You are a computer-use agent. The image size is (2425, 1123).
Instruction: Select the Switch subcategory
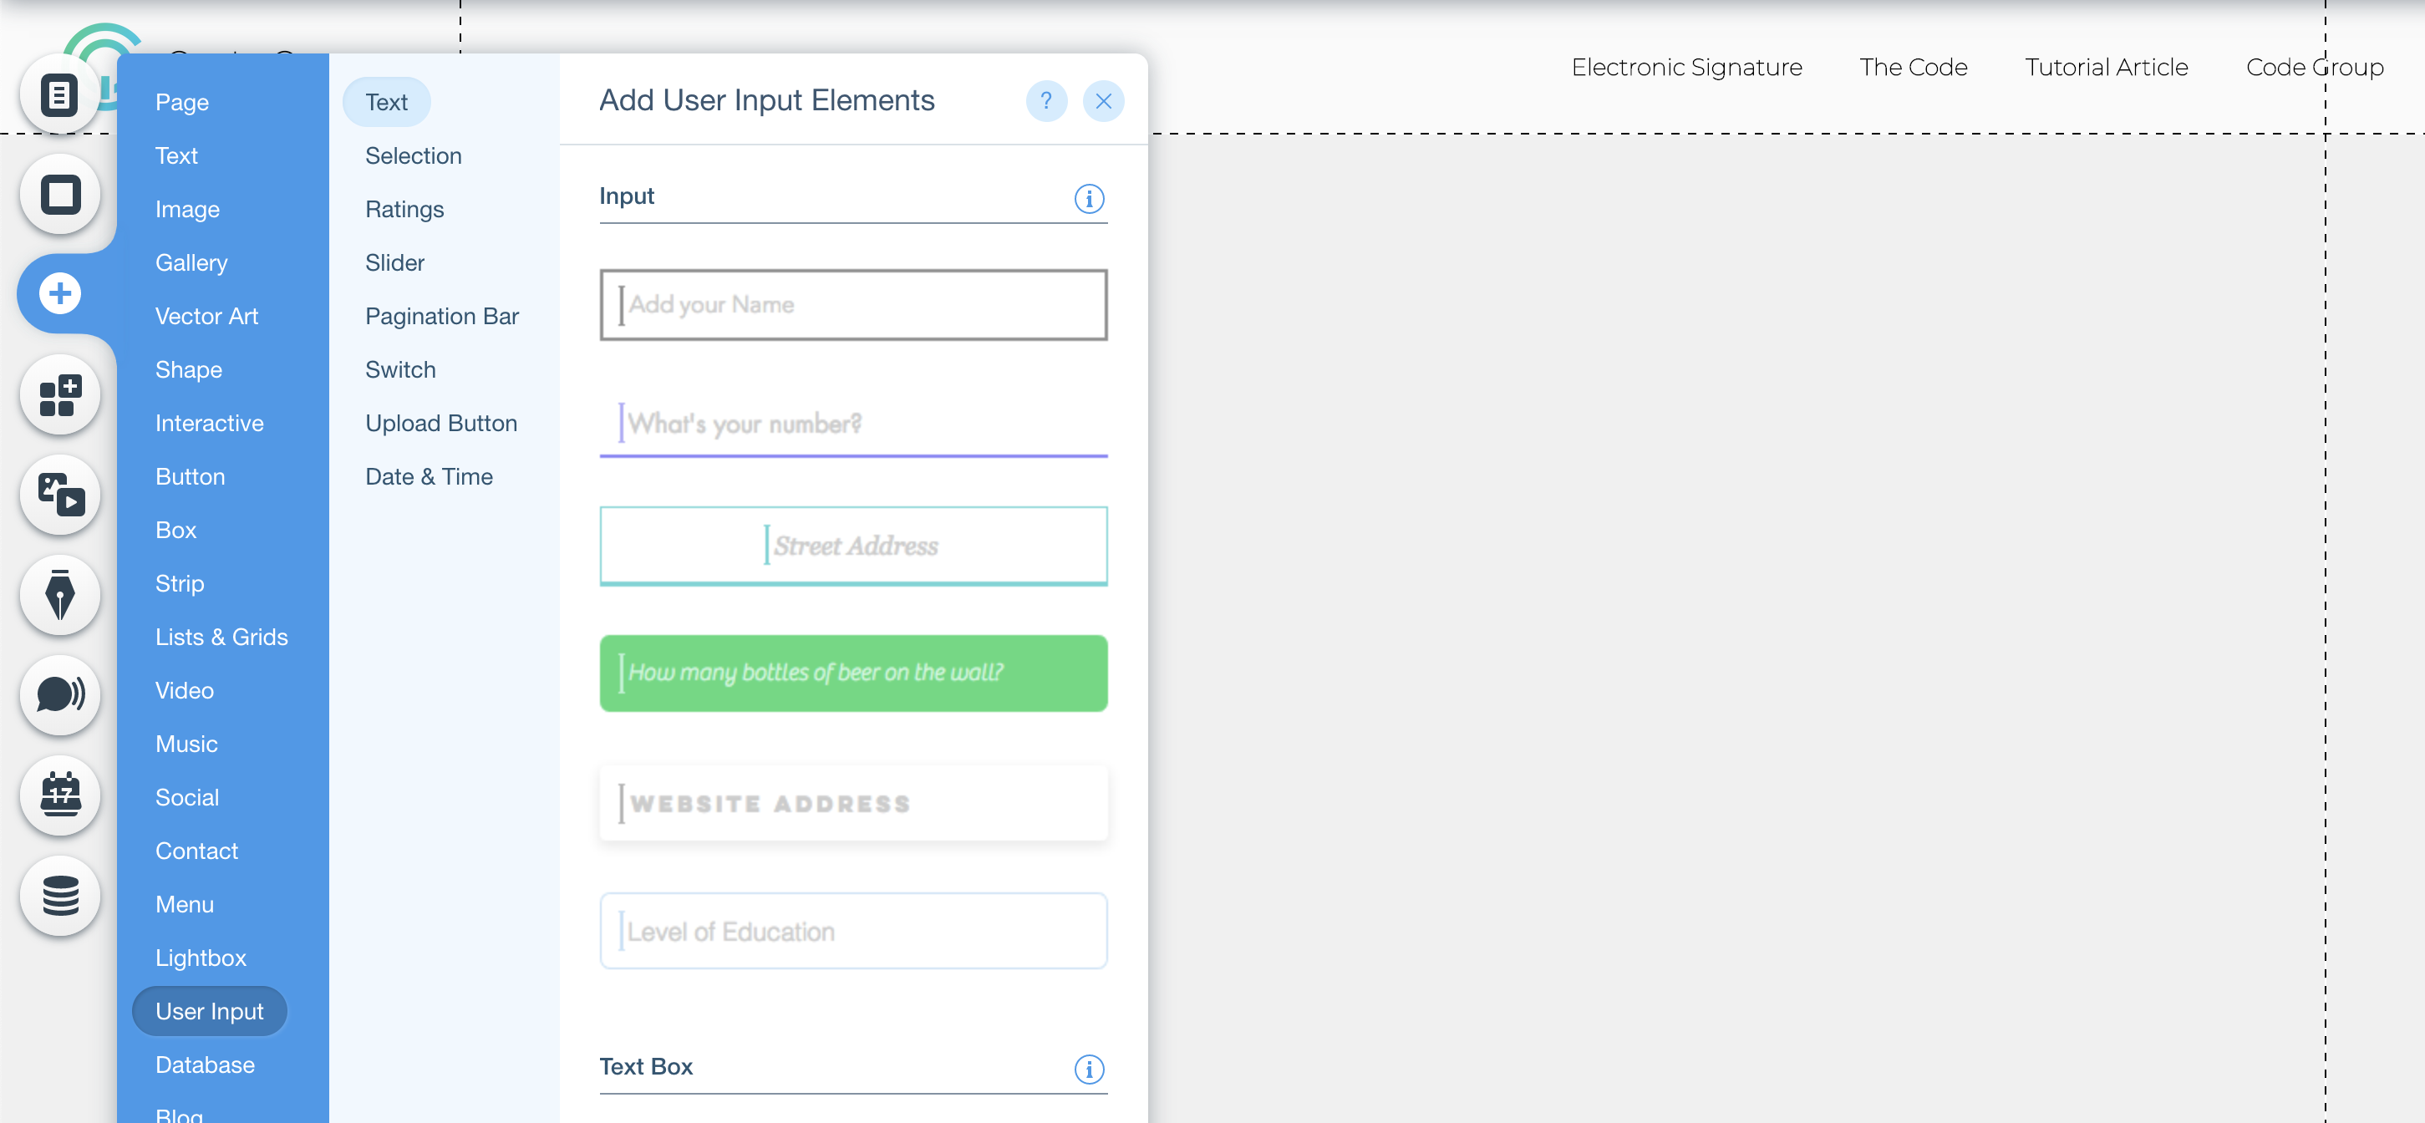400,370
